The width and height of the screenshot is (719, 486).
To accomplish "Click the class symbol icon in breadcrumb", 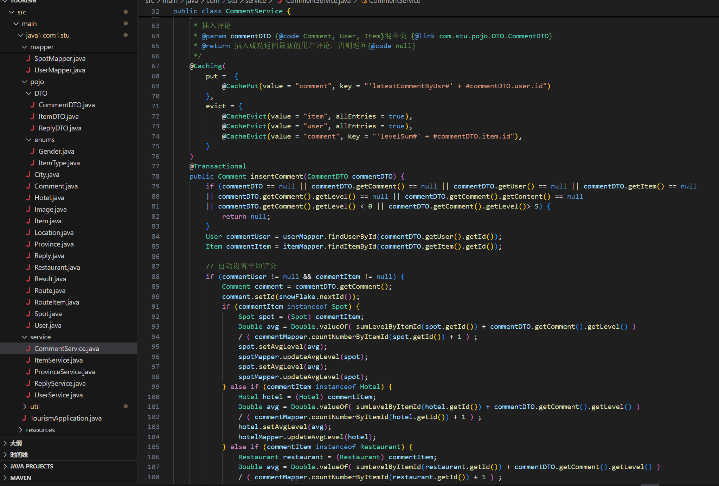I will coord(364,1).
